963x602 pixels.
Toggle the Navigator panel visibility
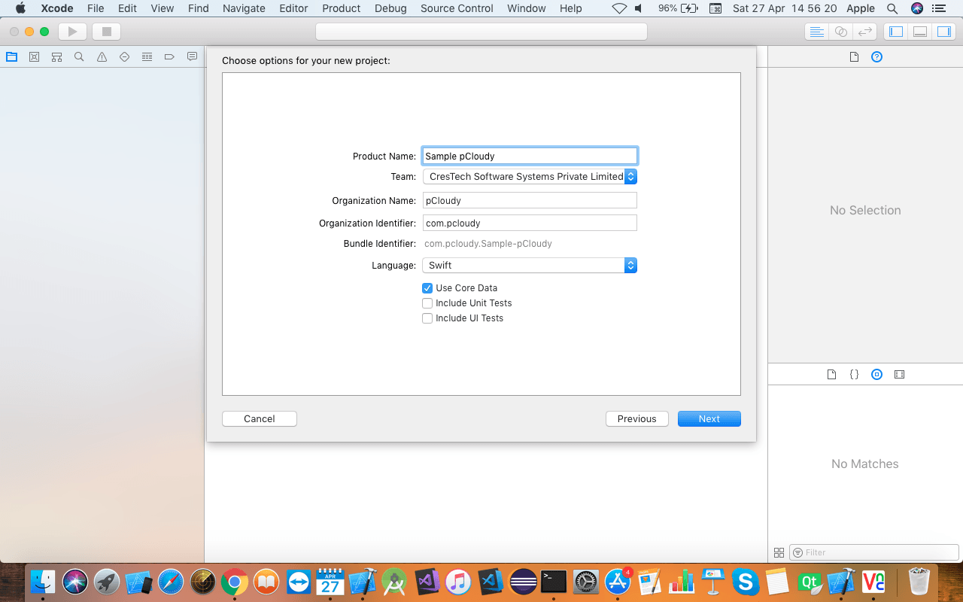click(x=896, y=32)
